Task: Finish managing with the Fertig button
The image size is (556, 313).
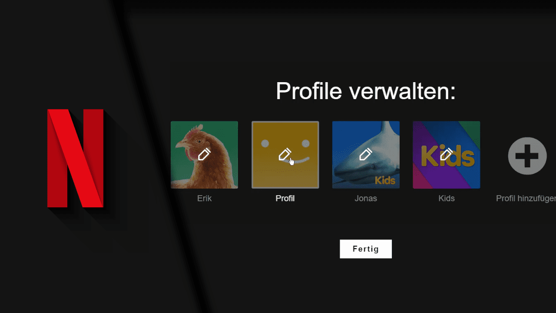Action: 366,249
